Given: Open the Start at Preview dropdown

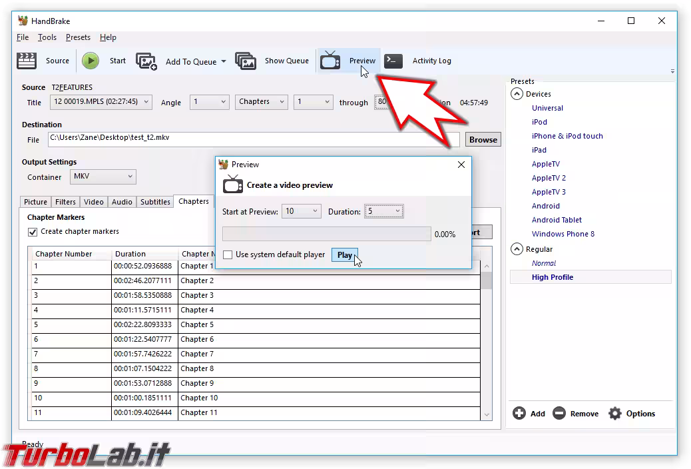Looking at the screenshot, I should (x=301, y=211).
